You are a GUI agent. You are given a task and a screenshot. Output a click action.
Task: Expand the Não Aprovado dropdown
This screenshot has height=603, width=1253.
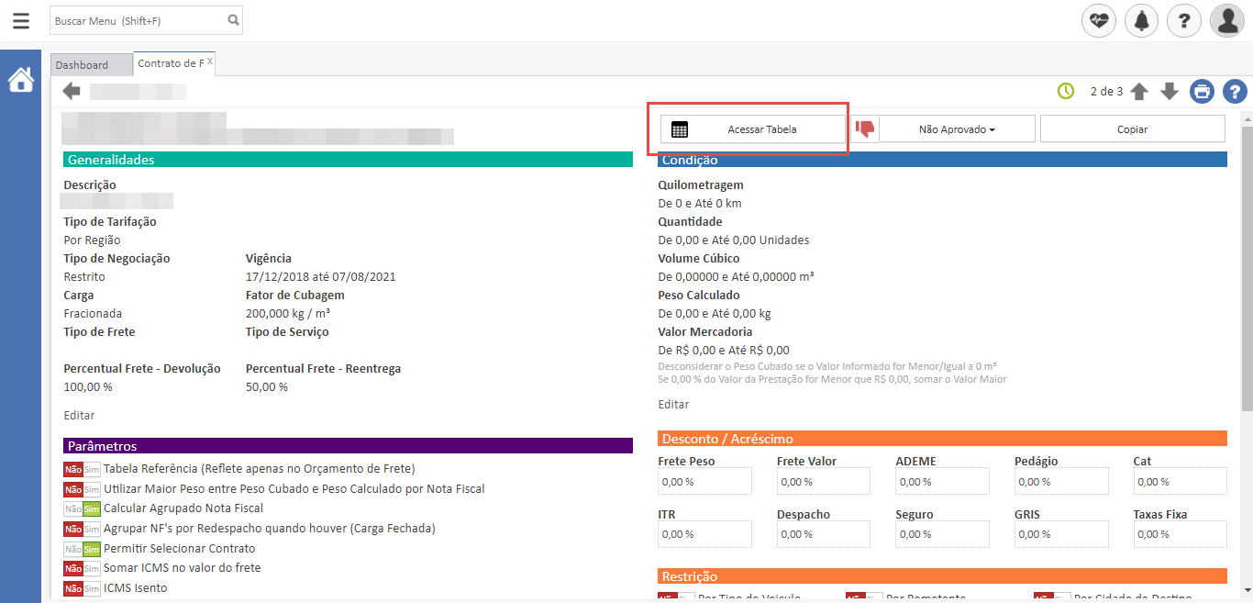[x=957, y=129]
